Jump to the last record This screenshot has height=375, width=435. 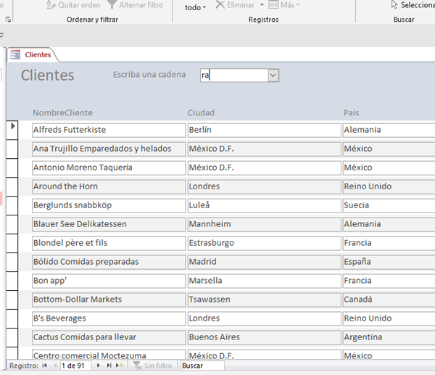[x=109, y=366]
